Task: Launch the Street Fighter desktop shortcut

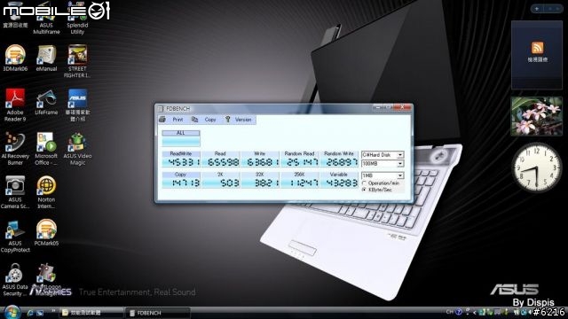Action: tap(77, 61)
